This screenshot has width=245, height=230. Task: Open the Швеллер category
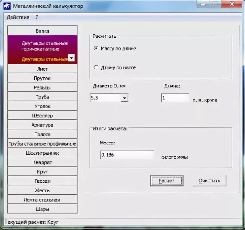(x=42, y=116)
